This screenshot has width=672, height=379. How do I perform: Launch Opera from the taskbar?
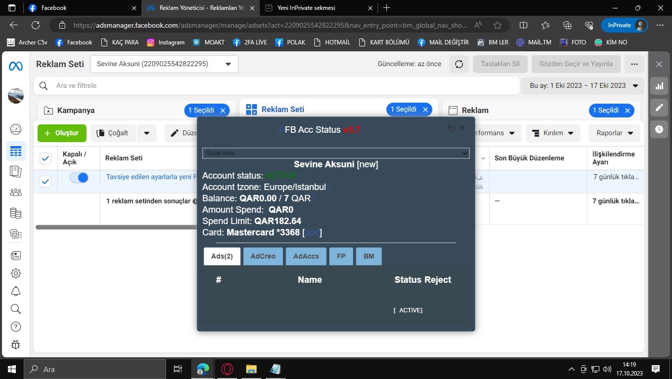227,369
